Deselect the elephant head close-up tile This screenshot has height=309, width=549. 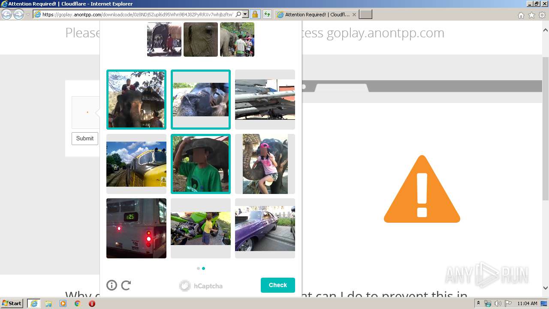tap(201, 100)
